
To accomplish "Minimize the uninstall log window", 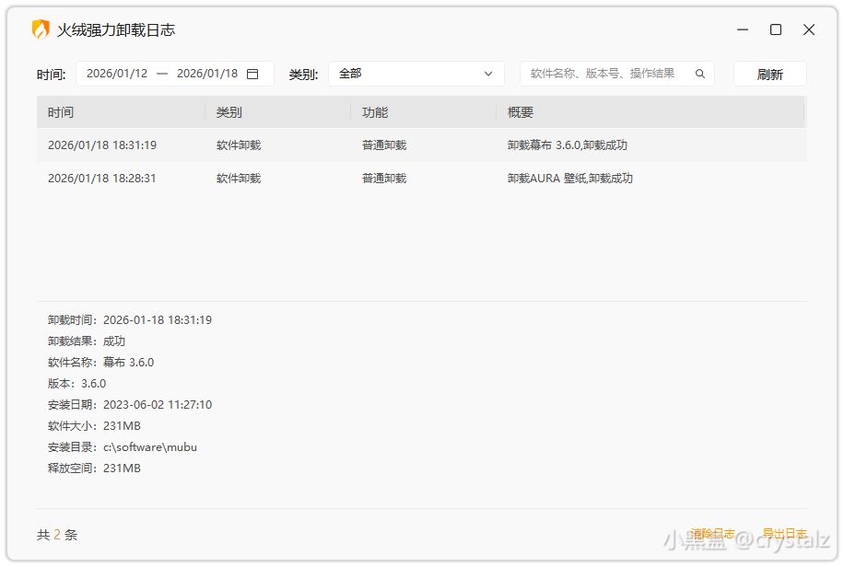I will tap(743, 29).
